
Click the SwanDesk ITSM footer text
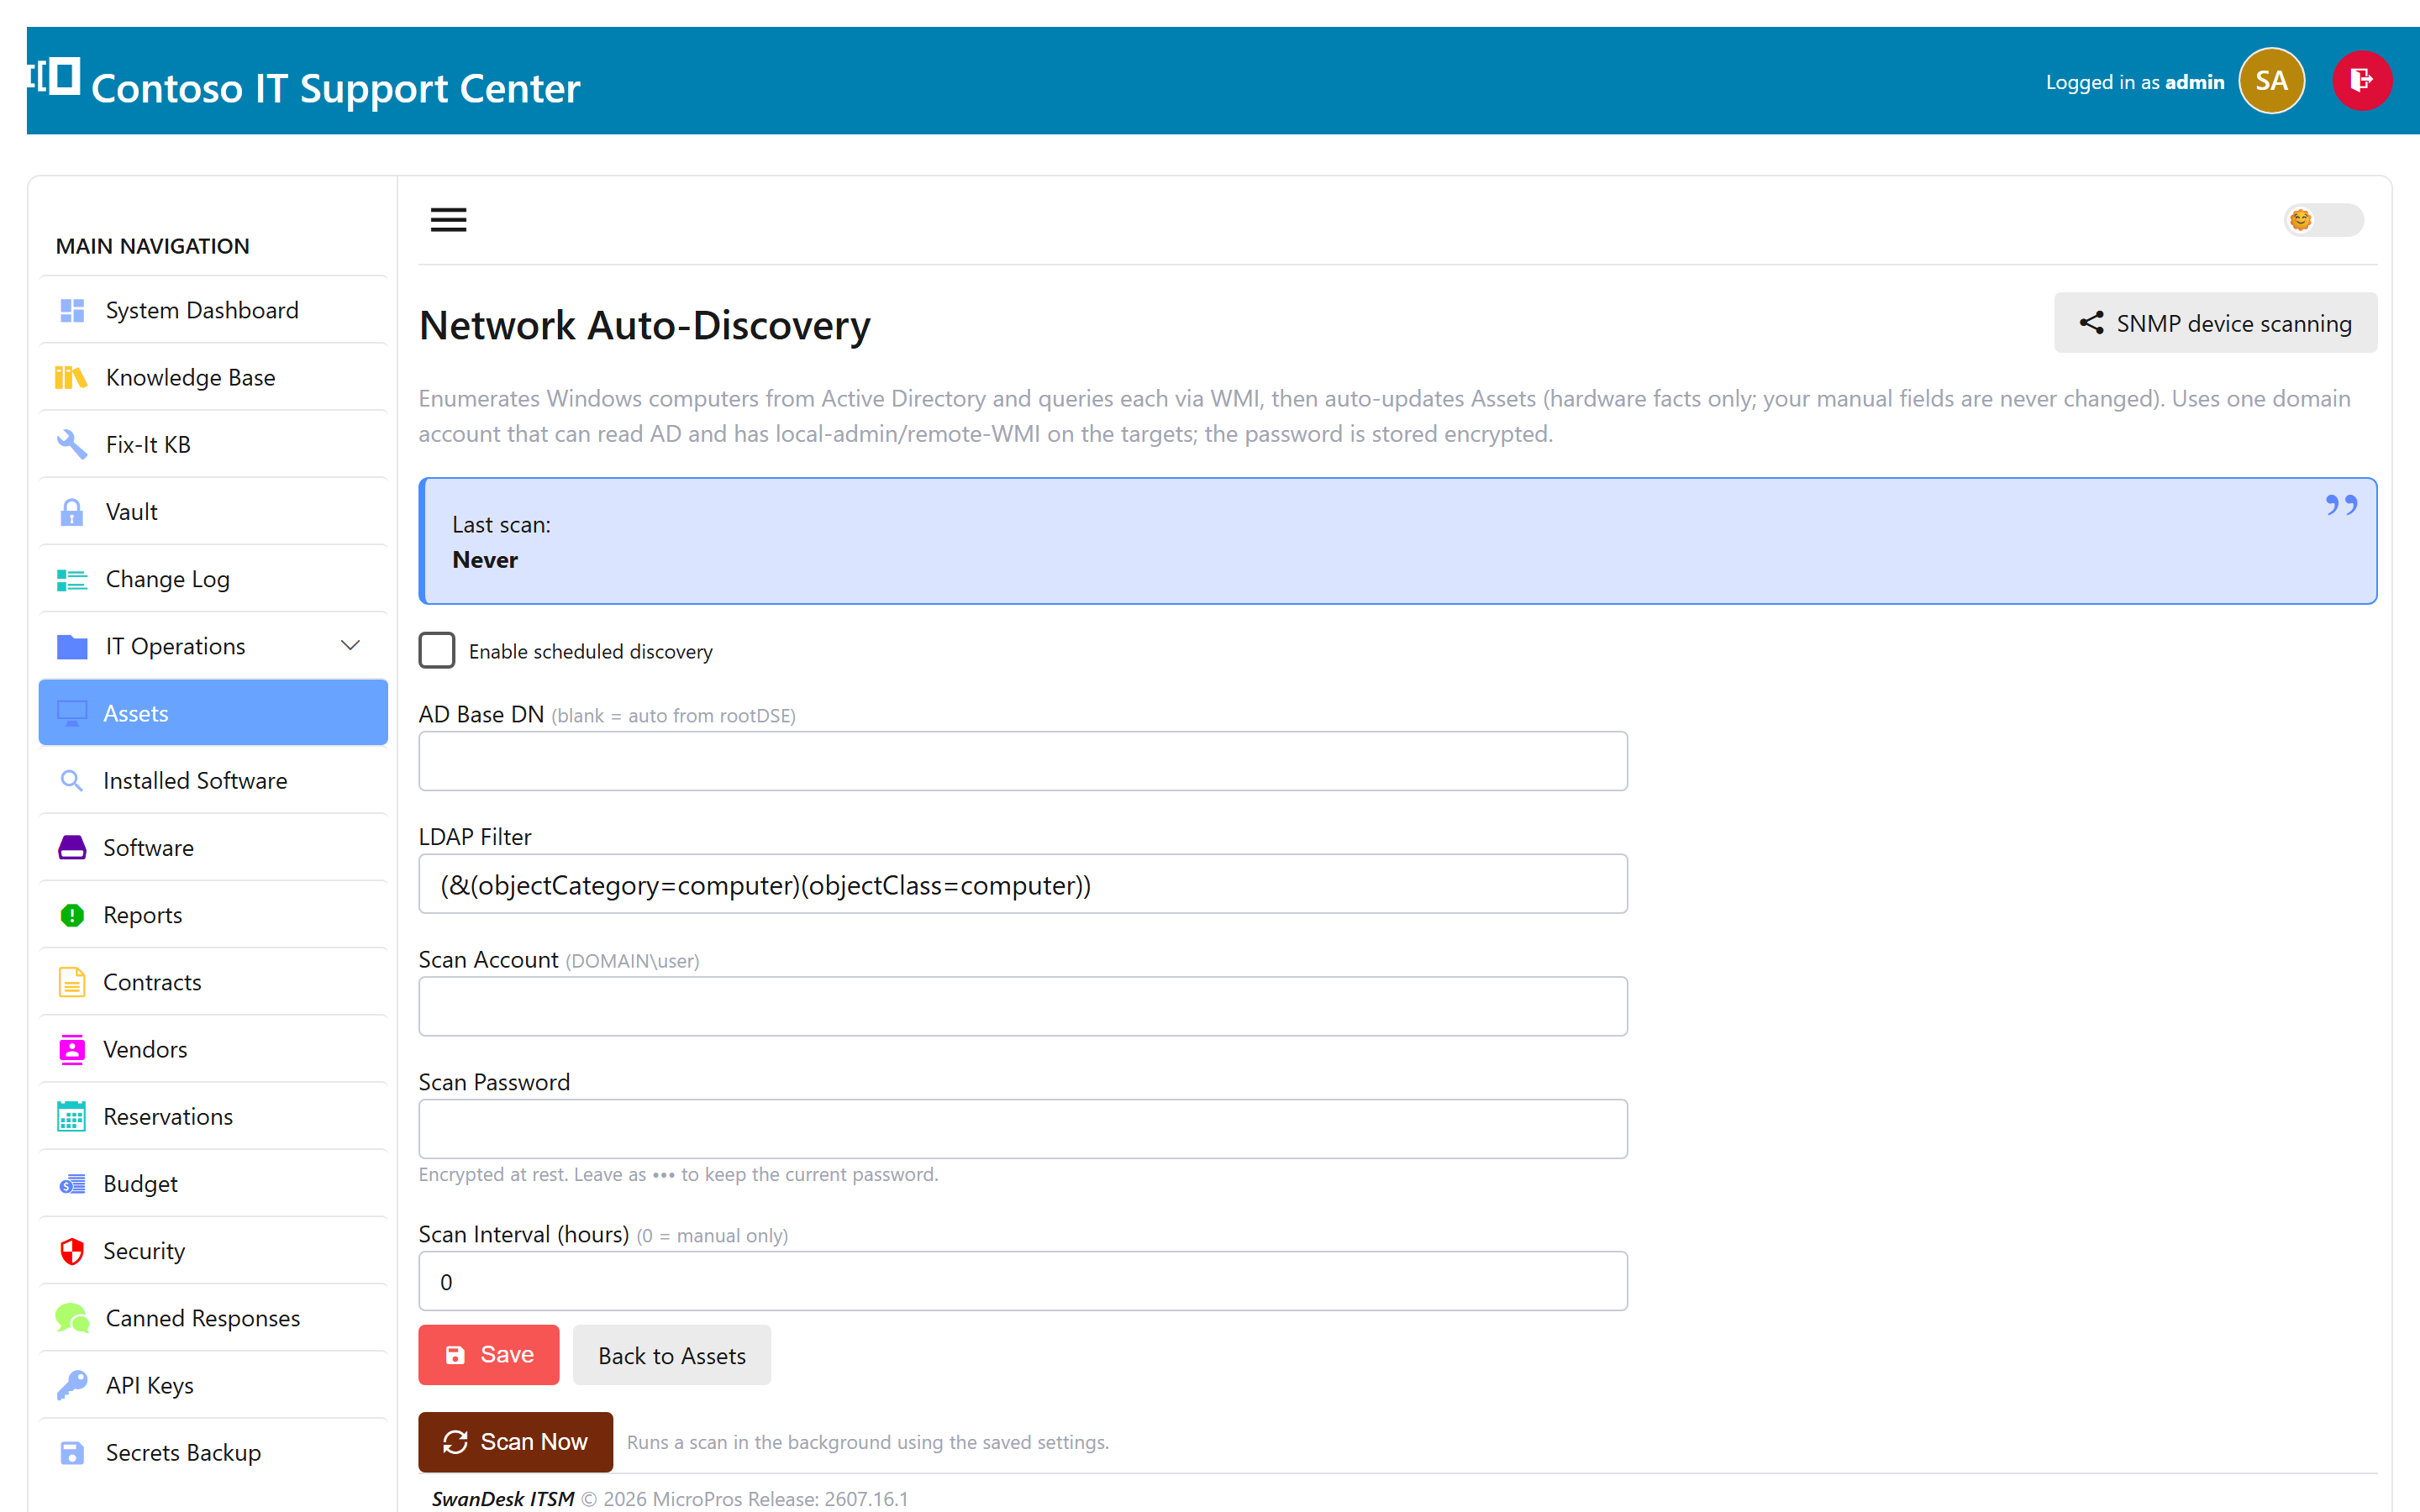tap(503, 1498)
